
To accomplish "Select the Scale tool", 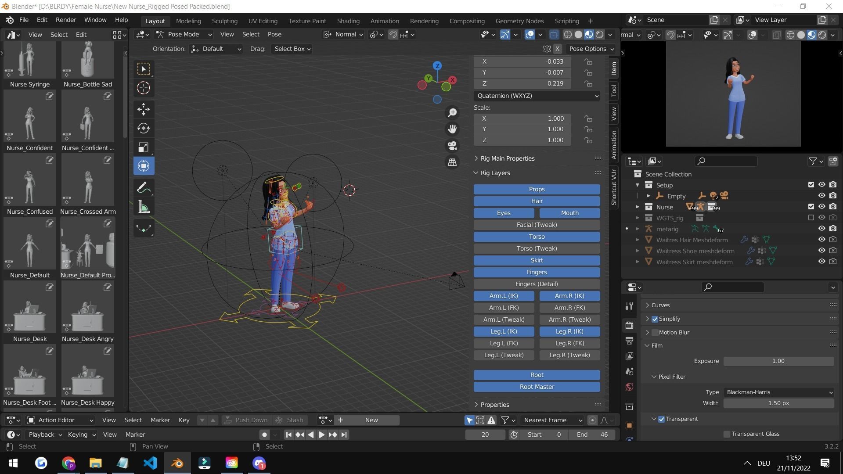I will pos(144,147).
